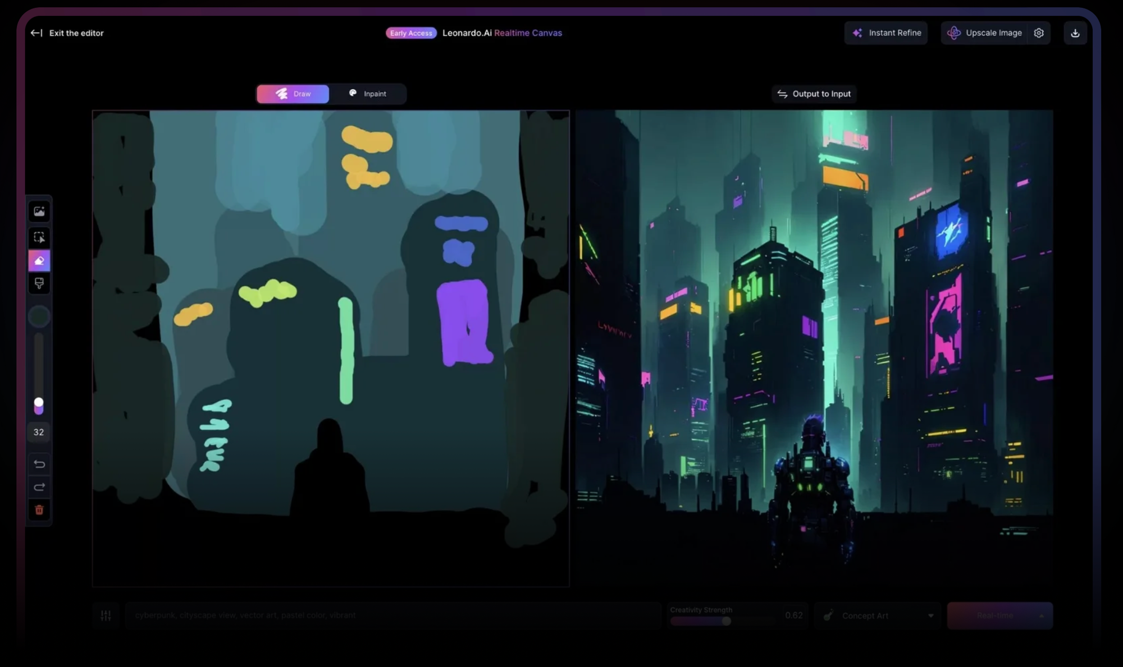Image resolution: width=1123 pixels, height=667 pixels.
Task: Select the eraser tool
Action: pos(39,261)
